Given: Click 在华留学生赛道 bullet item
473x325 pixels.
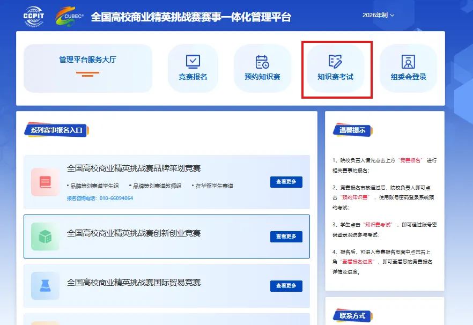Looking at the screenshot, I should click(x=213, y=186).
